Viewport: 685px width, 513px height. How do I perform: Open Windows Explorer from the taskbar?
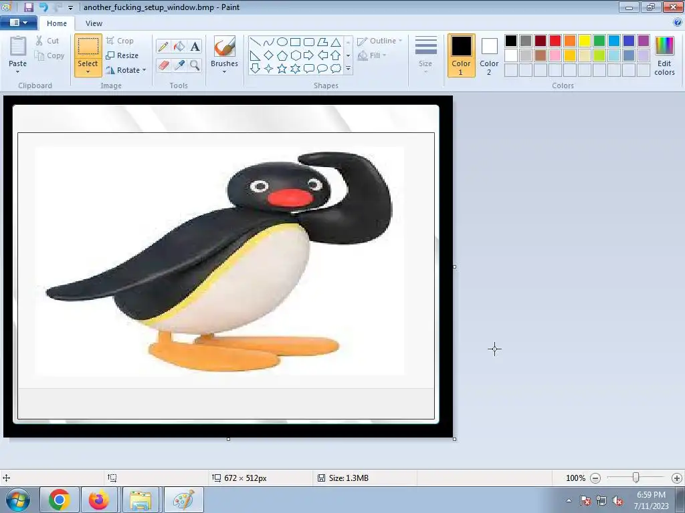[x=140, y=500]
